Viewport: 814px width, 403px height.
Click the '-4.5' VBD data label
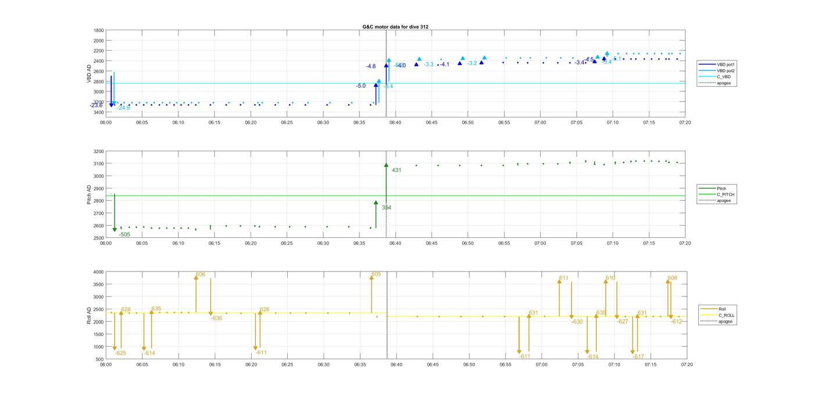pyautogui.click(x=589, y=59)
